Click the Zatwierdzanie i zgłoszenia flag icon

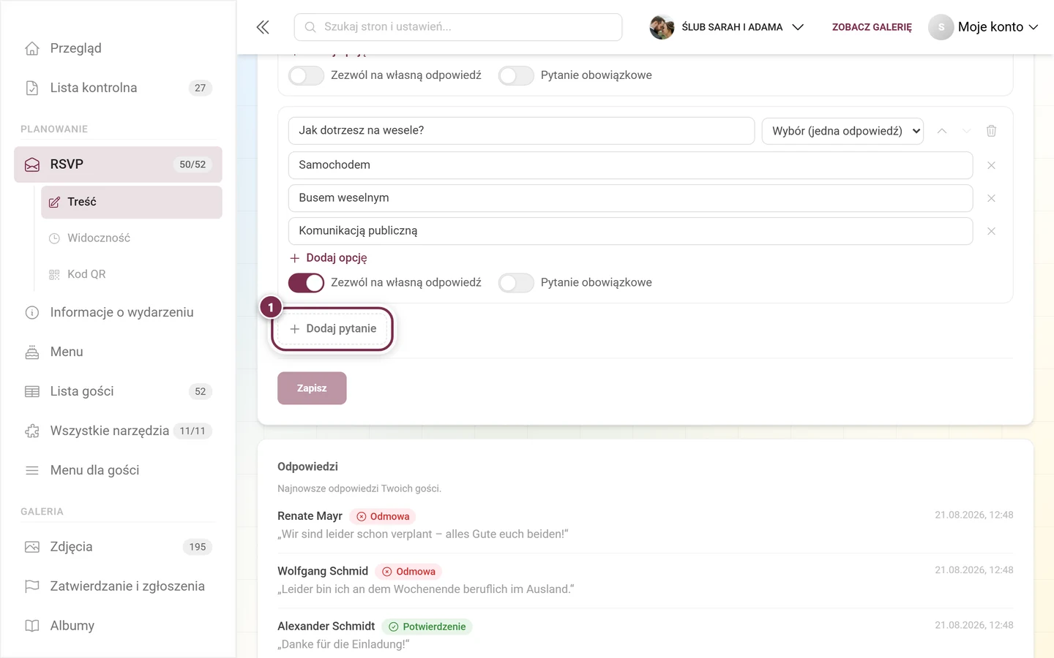[x=32, y=586]
